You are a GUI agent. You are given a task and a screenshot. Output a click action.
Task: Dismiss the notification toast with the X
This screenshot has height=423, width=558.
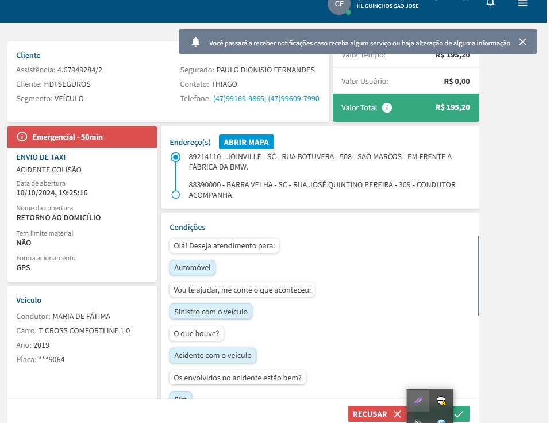point(522,42)
